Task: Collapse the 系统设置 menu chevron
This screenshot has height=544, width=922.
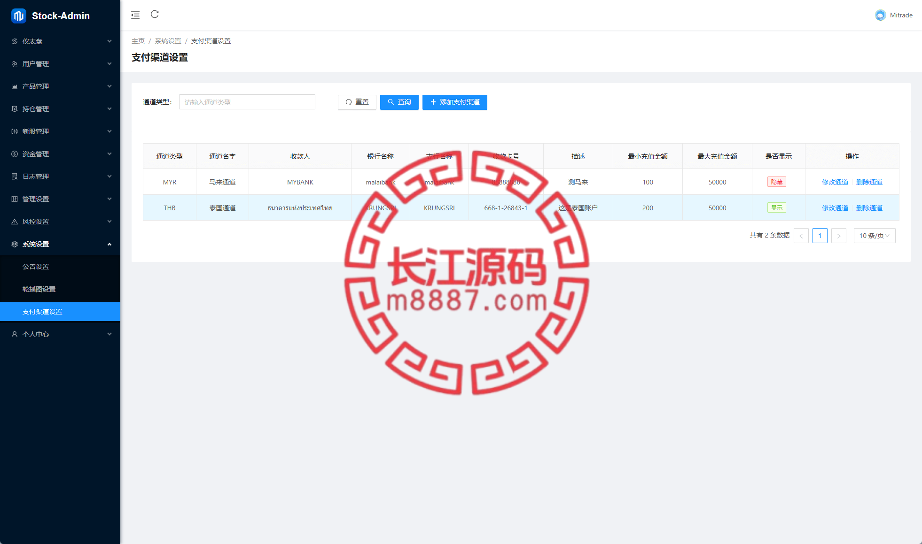Action: pyautogui.click(x=109, y=244)
